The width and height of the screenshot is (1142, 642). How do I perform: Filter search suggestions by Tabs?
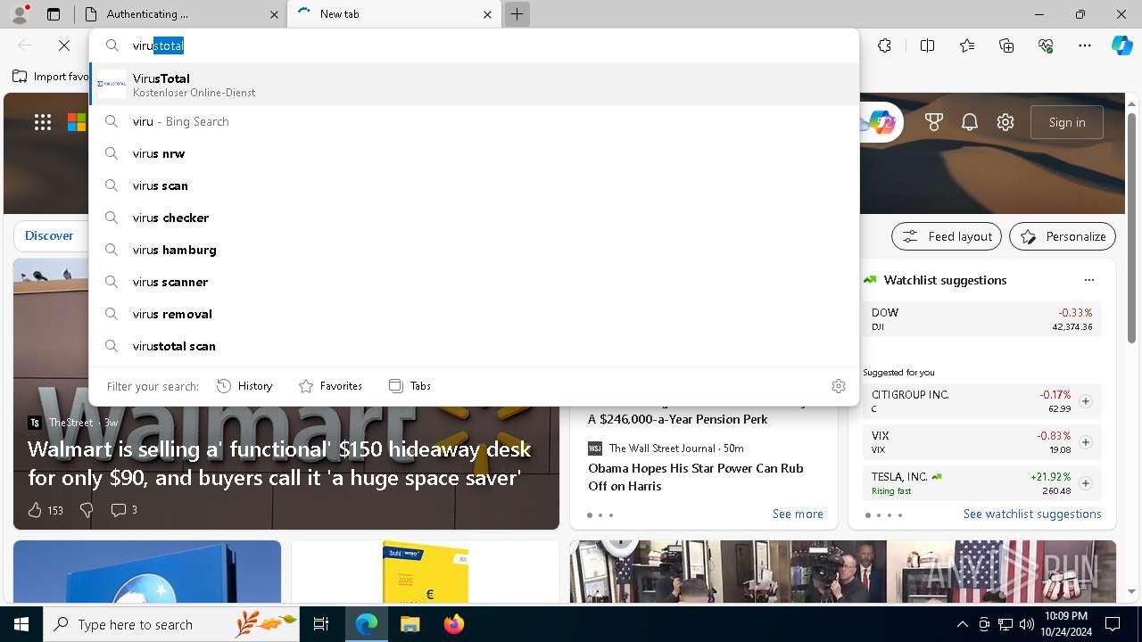410,386
